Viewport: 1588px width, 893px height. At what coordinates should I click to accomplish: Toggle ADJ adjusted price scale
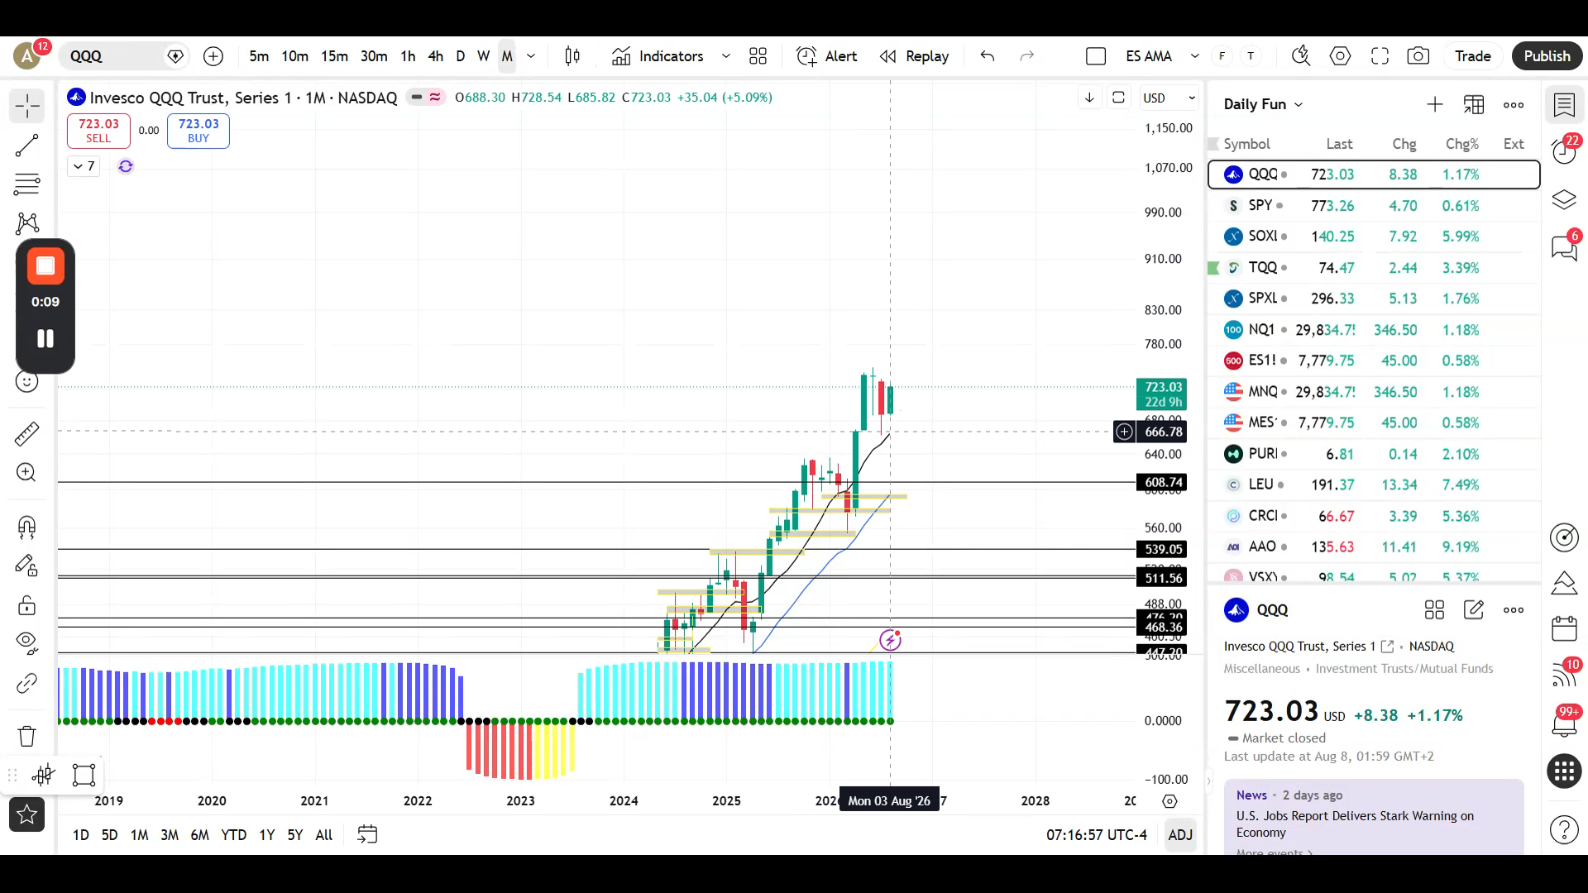[x=1180, y=835]
